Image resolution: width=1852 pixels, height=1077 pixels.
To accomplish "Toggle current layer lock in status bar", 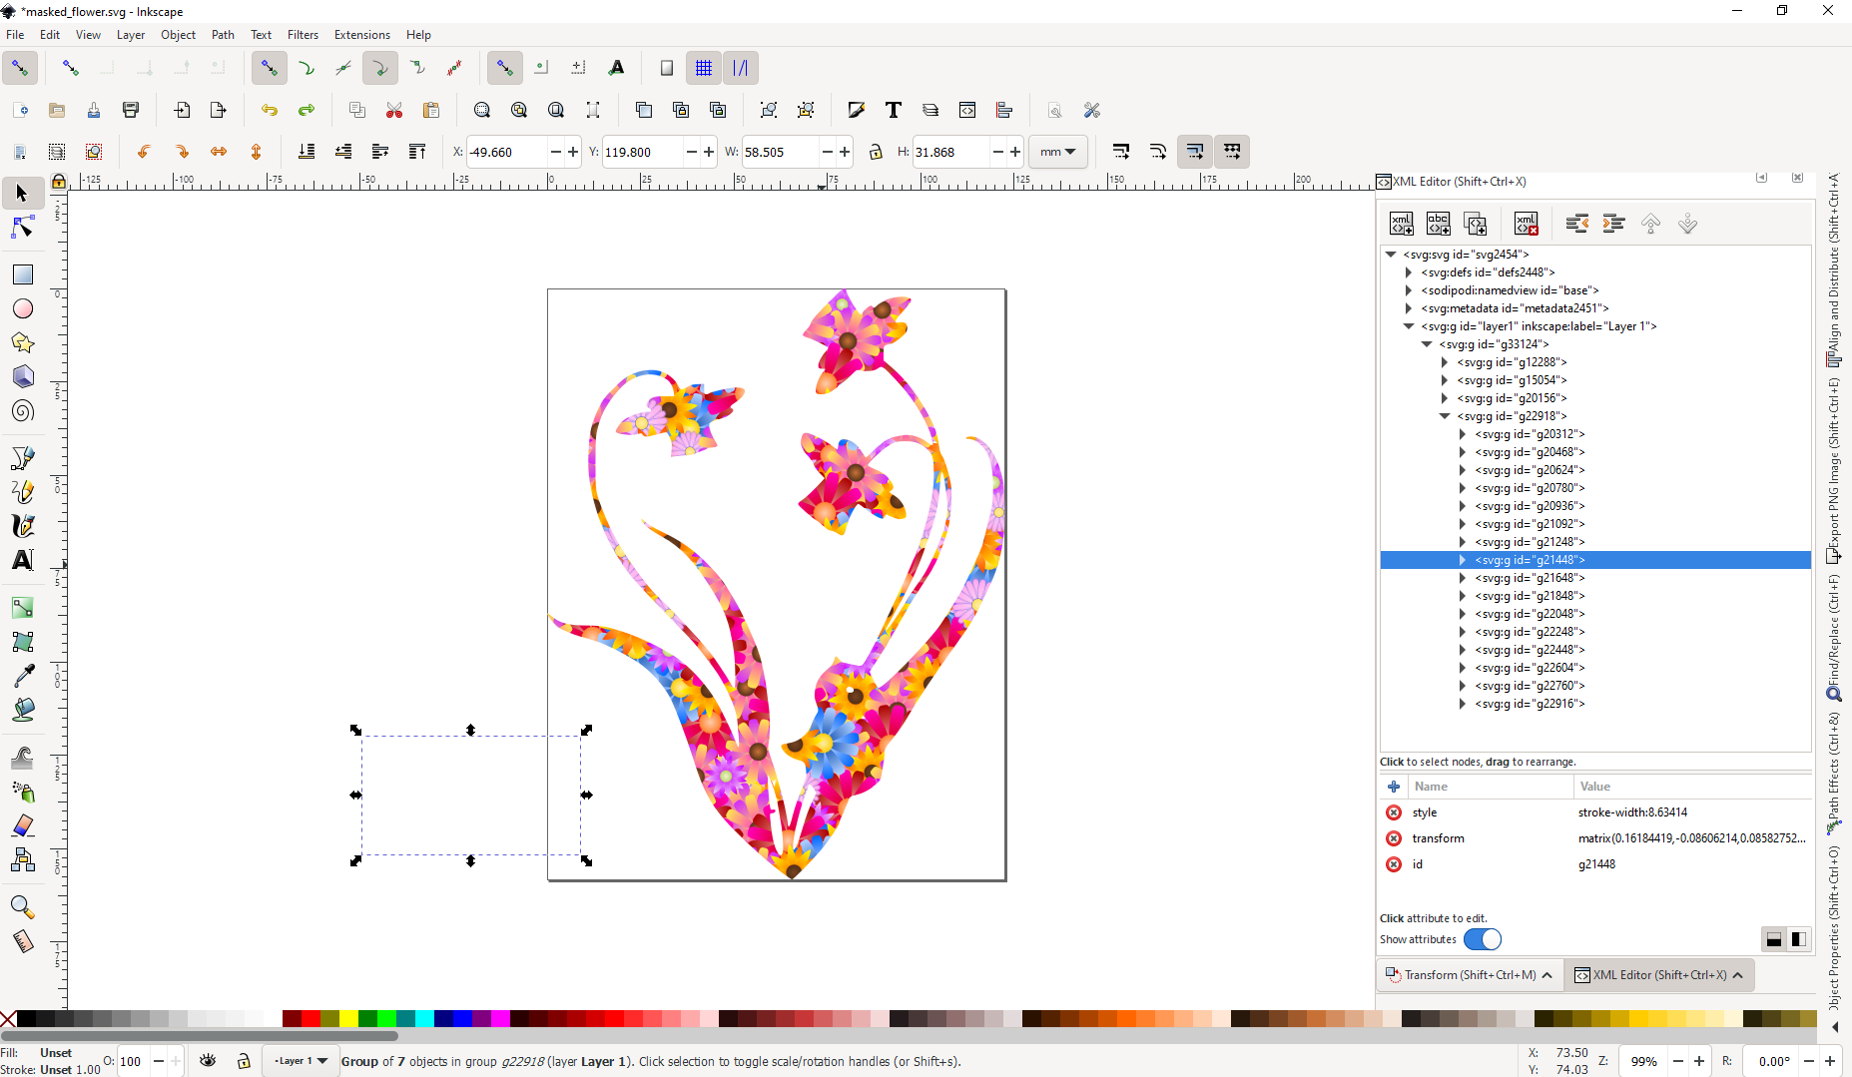I will (x=244, y=1061).
